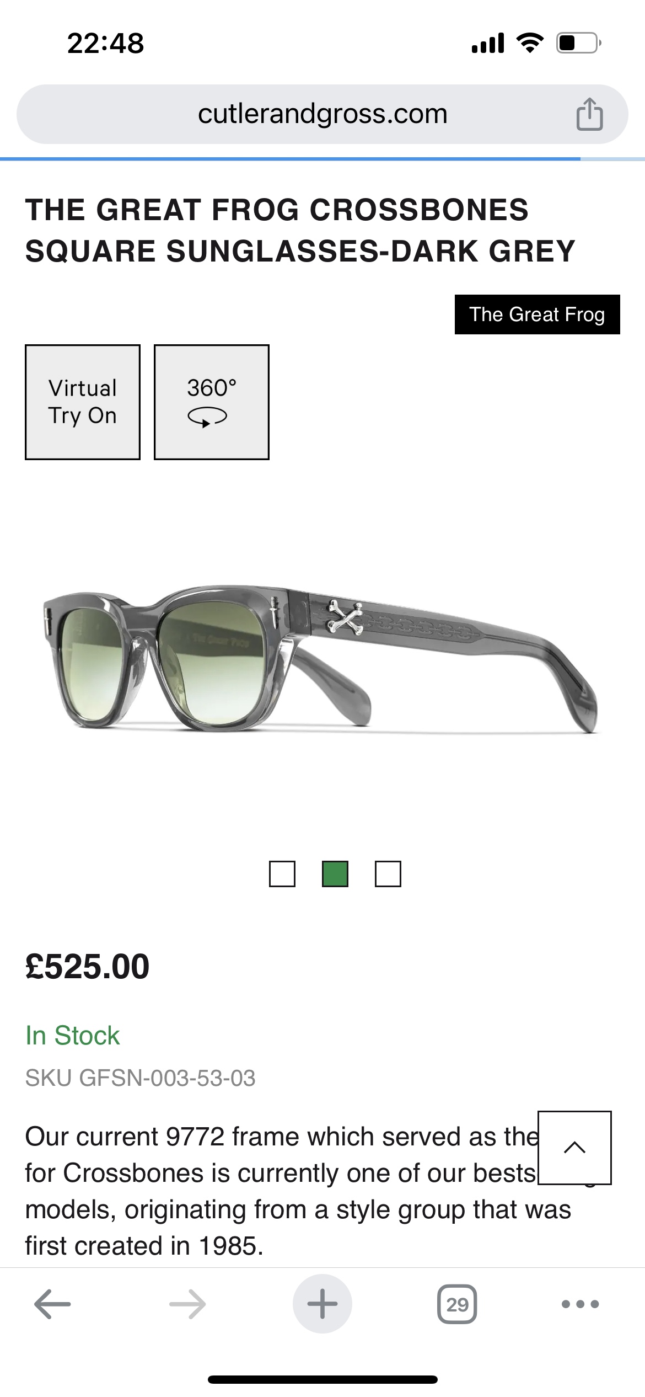The width and height of the screenshot is (645, 1397).
Task: Tap the share icon in address bar
Action: pos(589,114)
